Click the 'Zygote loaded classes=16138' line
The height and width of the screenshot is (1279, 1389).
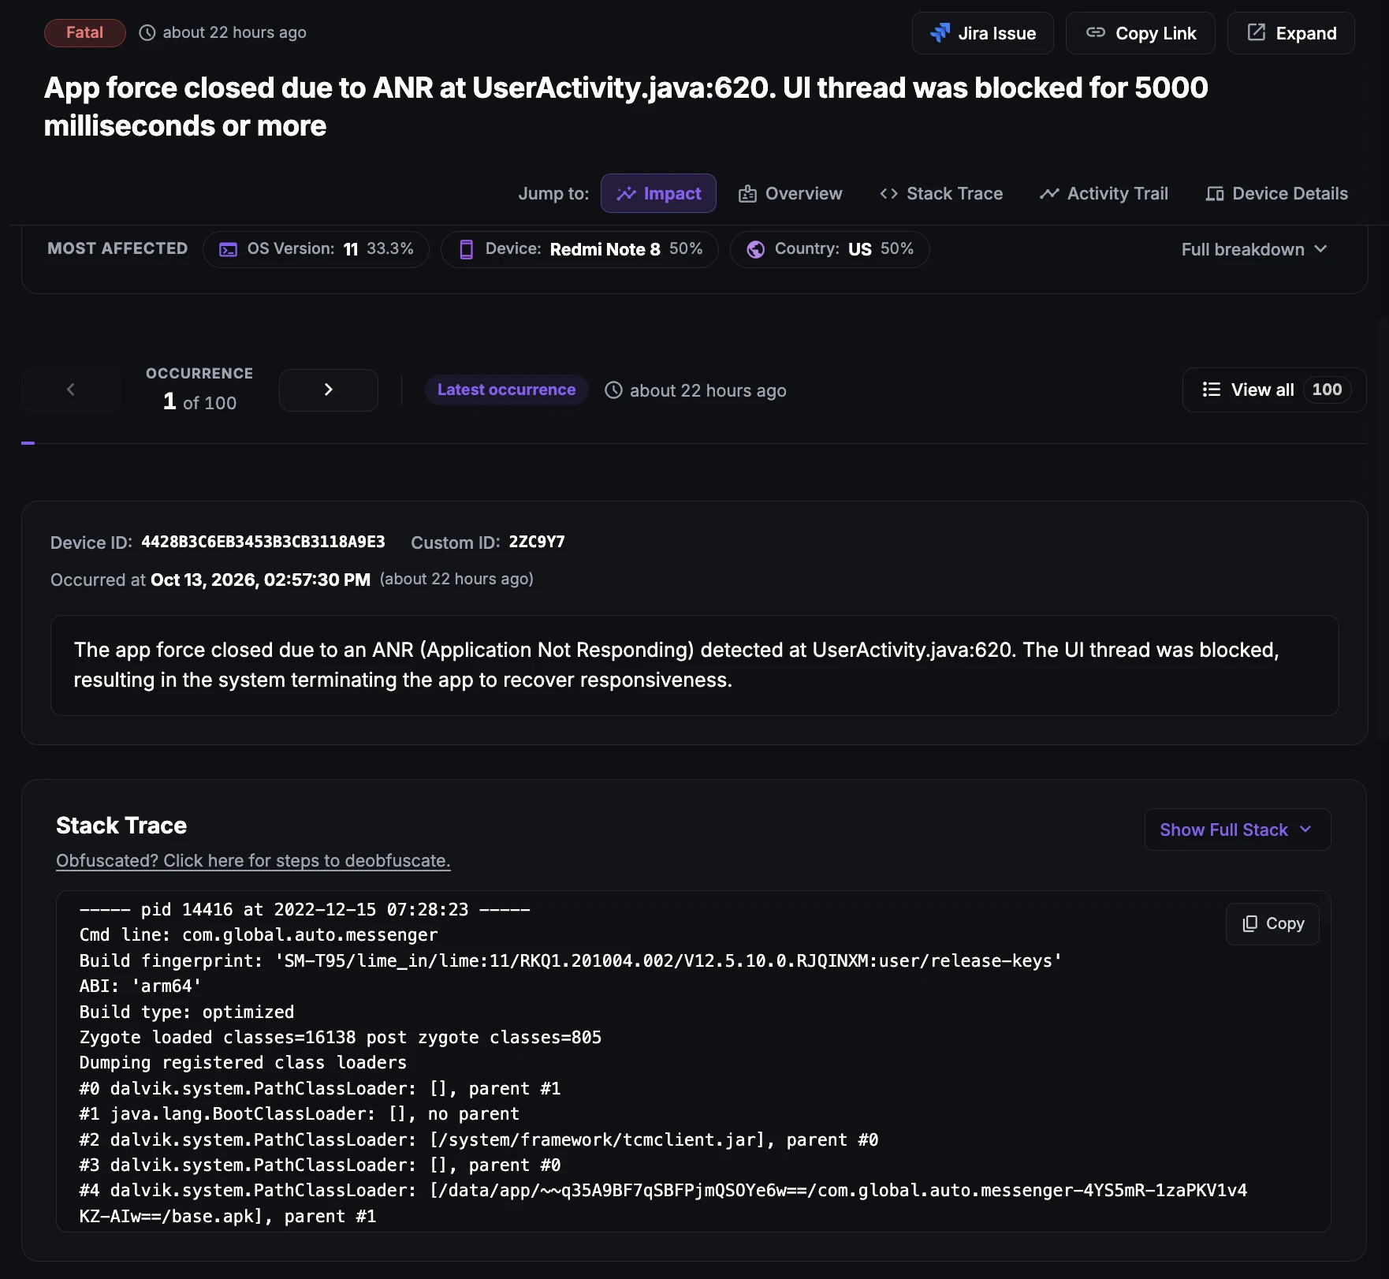341,1038
